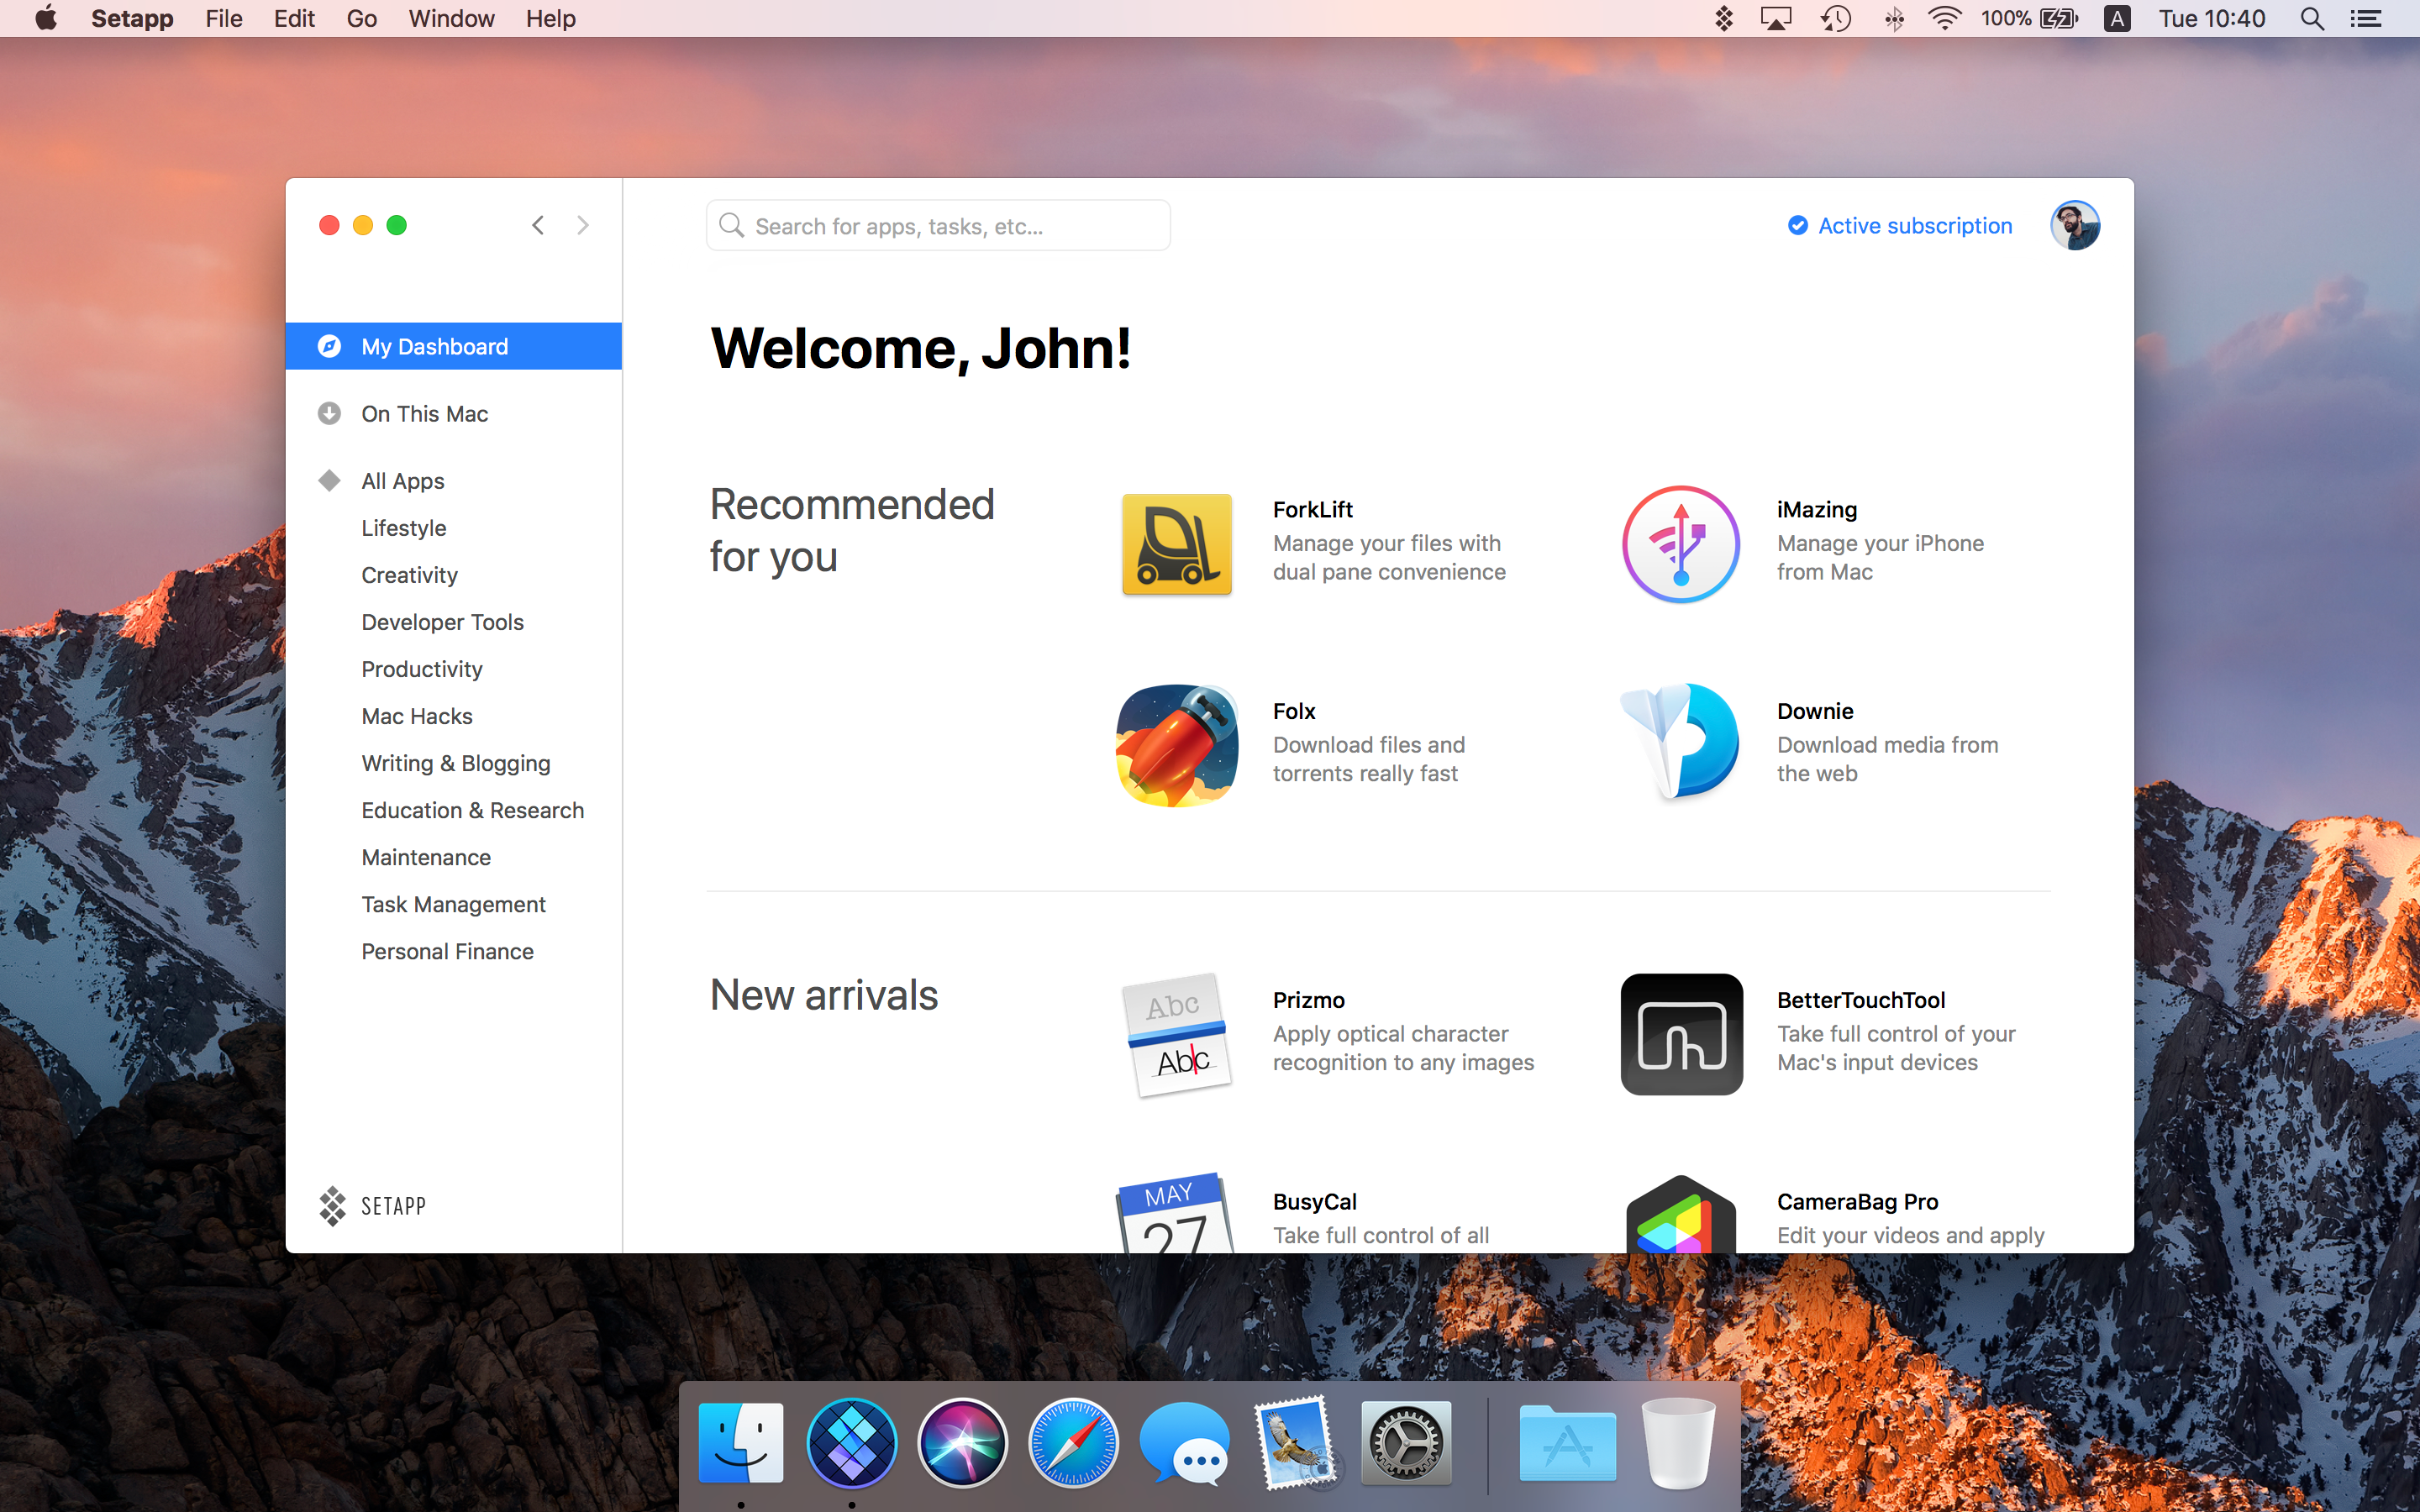
Task: Select the Folx rocket icon
Action: click(x=1176, y=745)
